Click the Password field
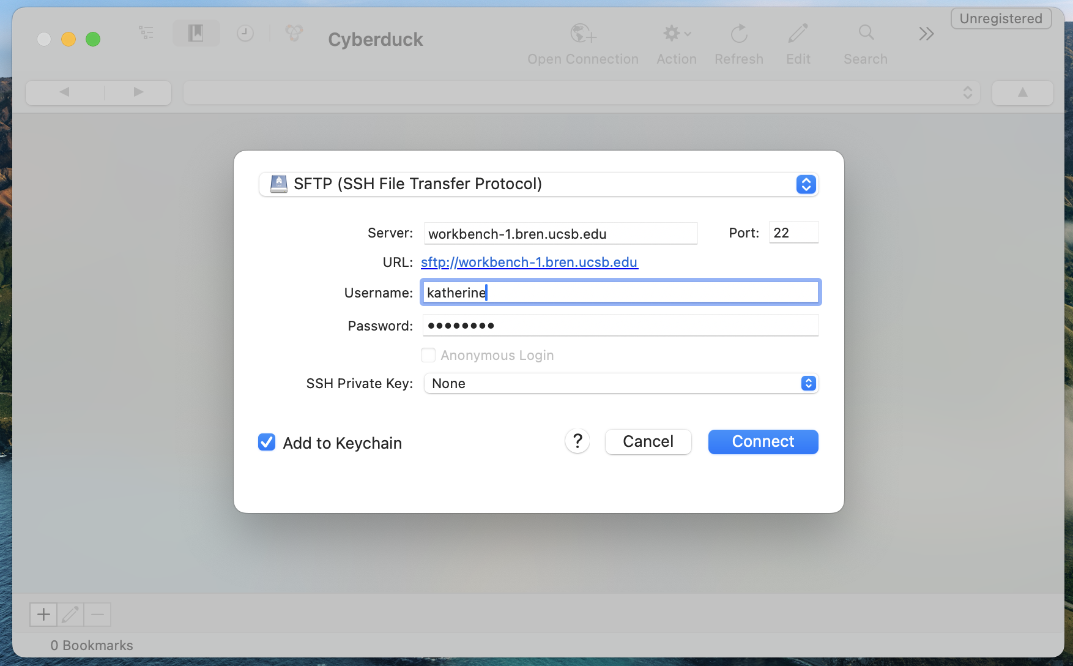 click(x=620, y=326)
